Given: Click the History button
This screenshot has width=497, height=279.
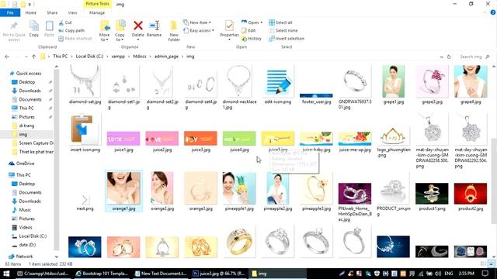Looking at the screenshot, I should pyautogui.click(x=252, y=38).
